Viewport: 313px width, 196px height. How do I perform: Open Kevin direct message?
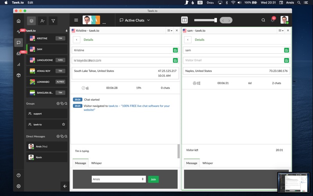(x=47, y=158)
